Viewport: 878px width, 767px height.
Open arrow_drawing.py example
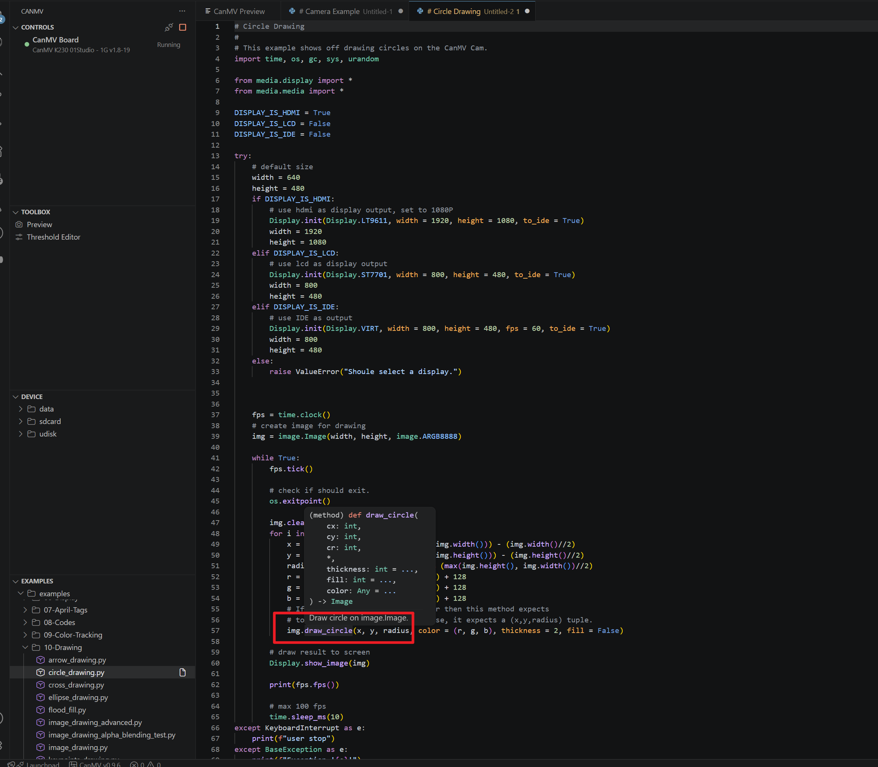click(77, 660)
